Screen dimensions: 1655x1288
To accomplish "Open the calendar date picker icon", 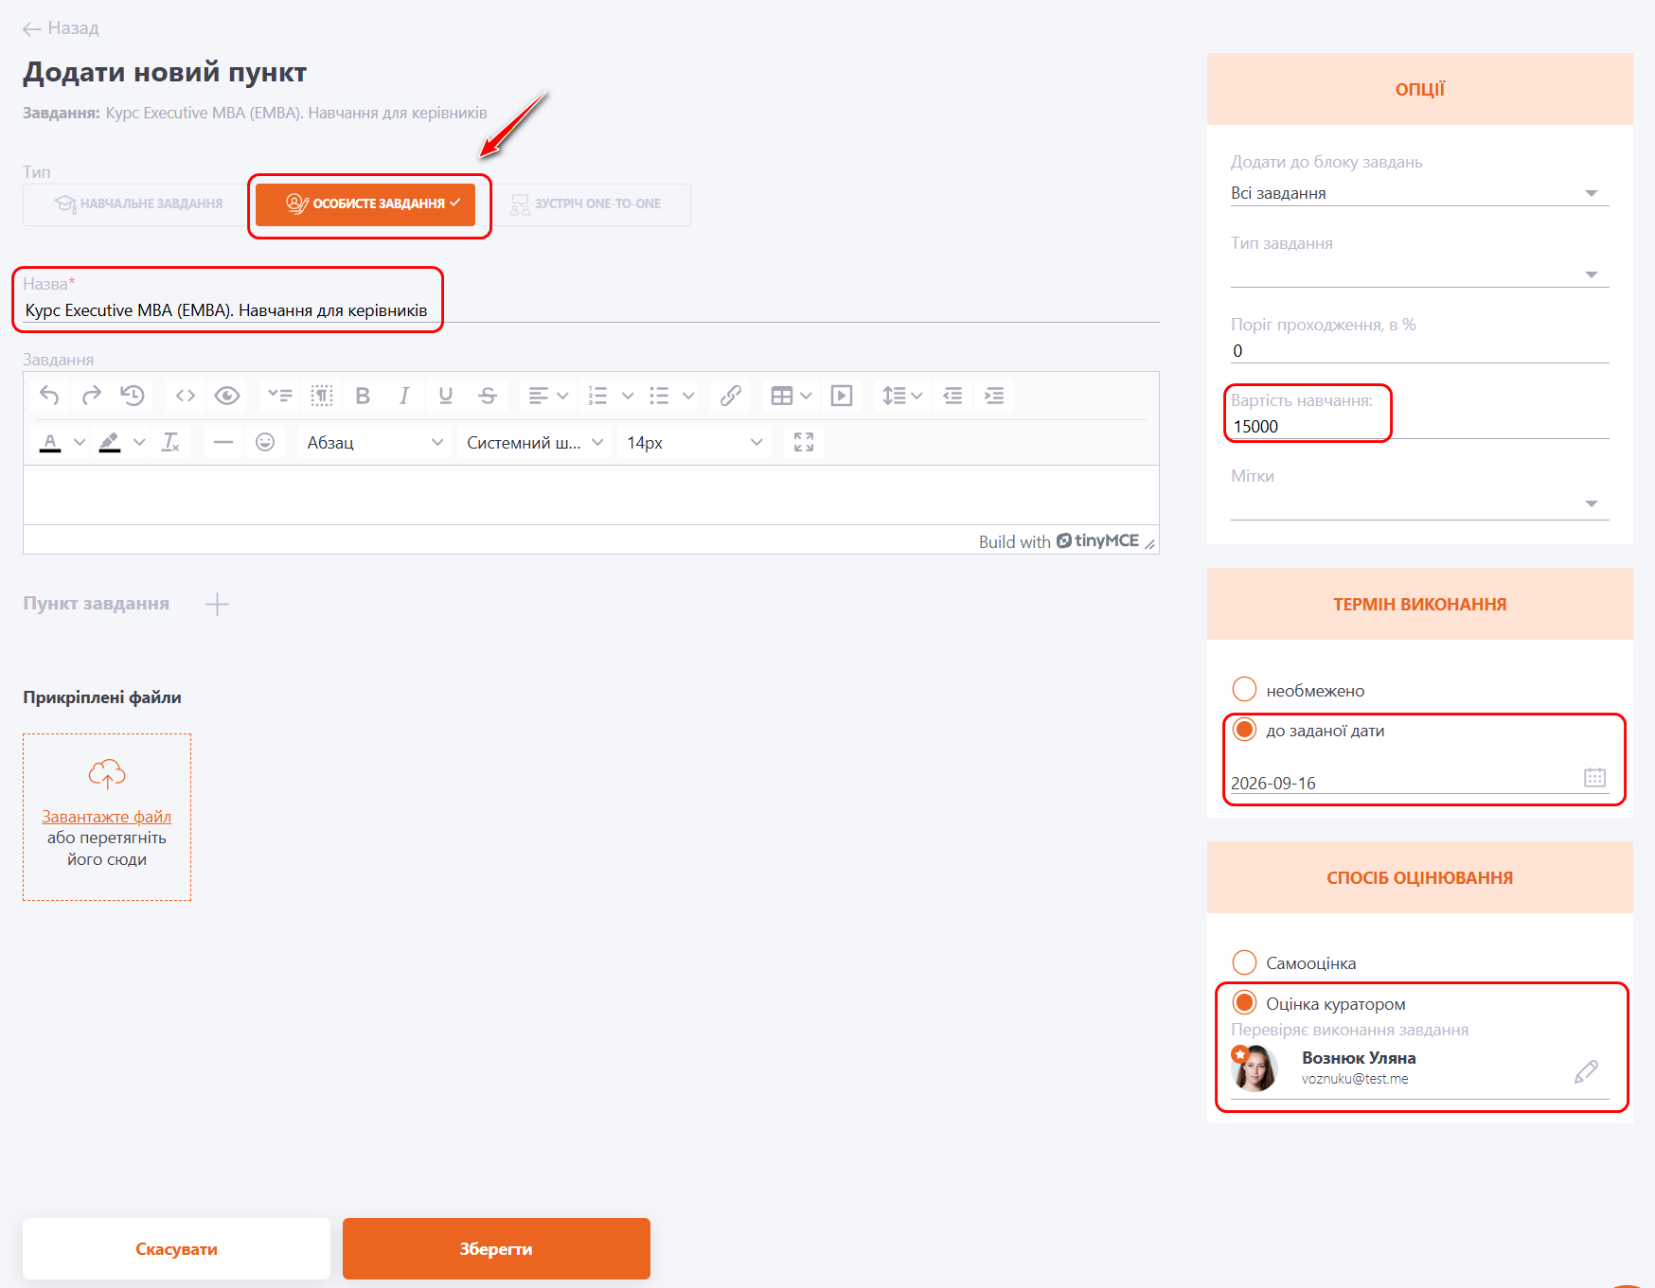I will coord(1594,778).
